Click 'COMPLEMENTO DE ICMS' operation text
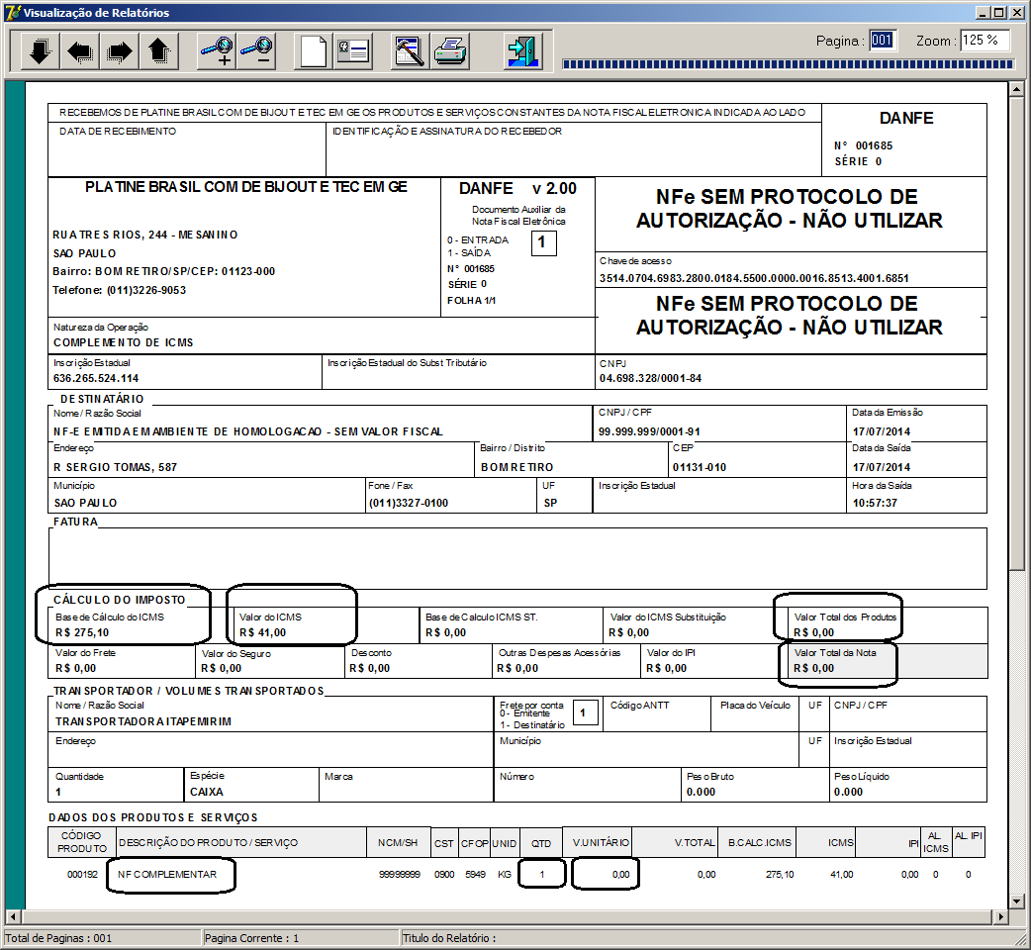1031x950 pixels. click(x=124, y=342)
